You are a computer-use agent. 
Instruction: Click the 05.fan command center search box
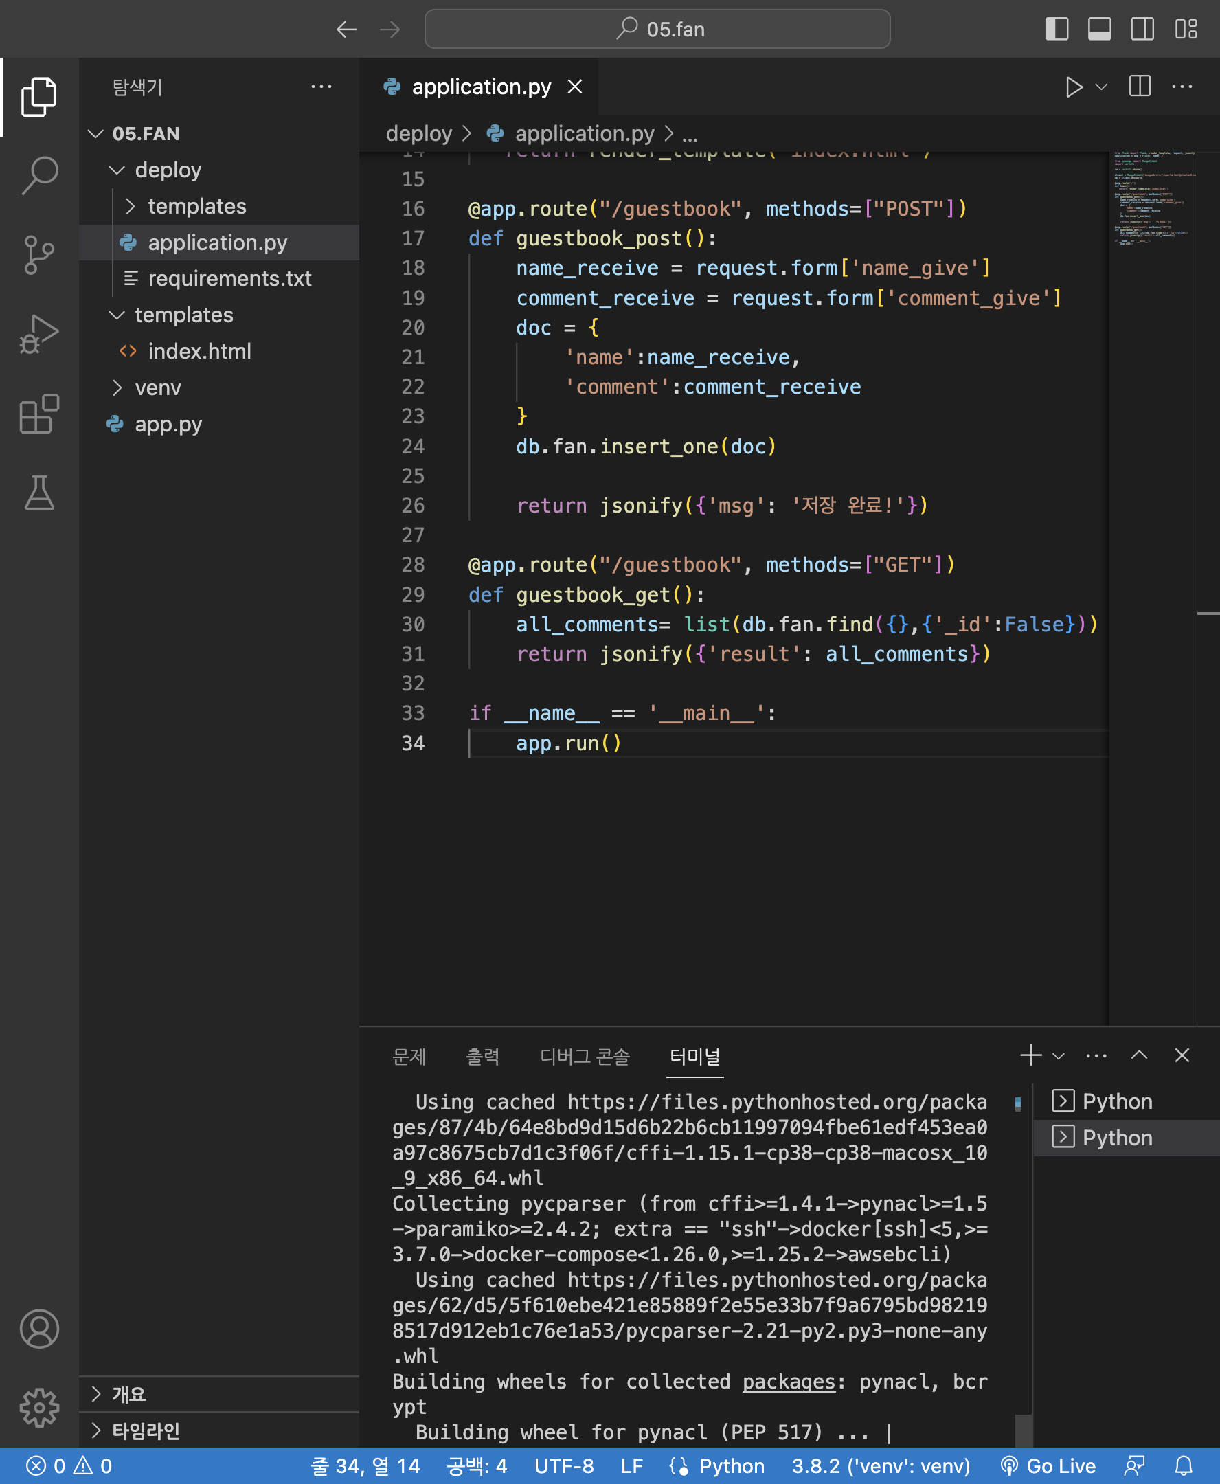point(658,29)
